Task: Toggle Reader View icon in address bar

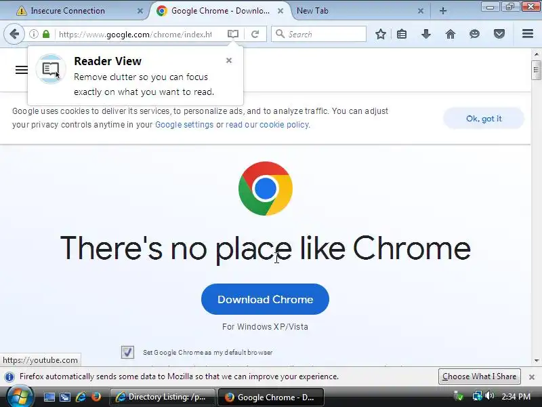Action: click(233, 34)
